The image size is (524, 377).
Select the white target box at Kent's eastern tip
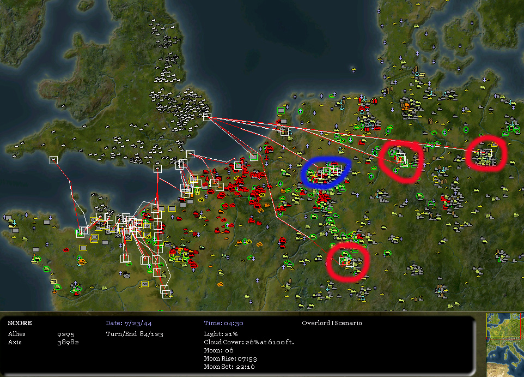coord(190,154)
